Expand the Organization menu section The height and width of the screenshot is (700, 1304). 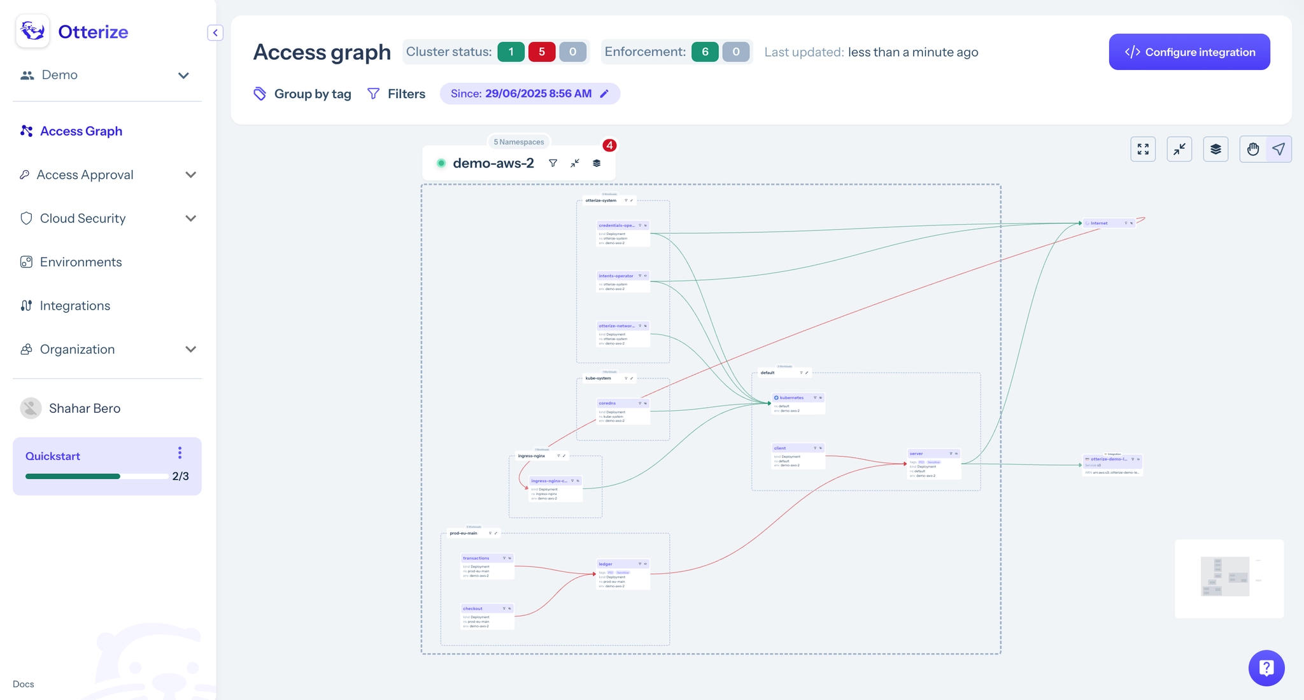point(190,349)
